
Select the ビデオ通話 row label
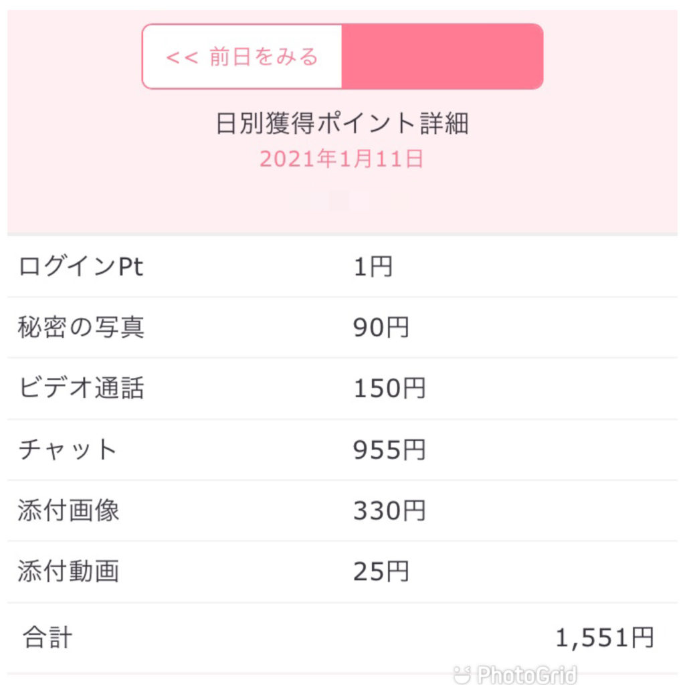tap(81, 389)
